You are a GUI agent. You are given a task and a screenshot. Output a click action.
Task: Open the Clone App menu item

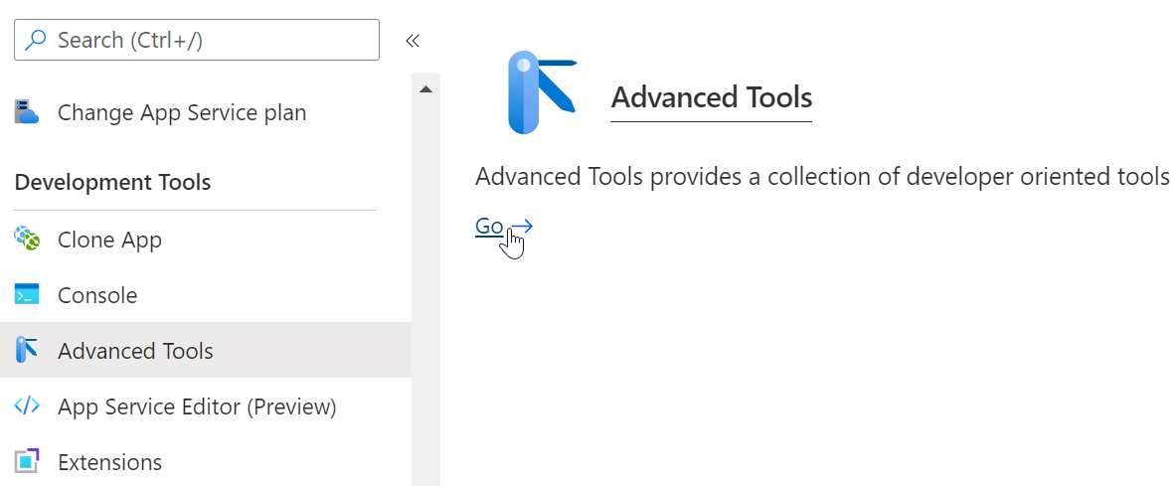110,240
